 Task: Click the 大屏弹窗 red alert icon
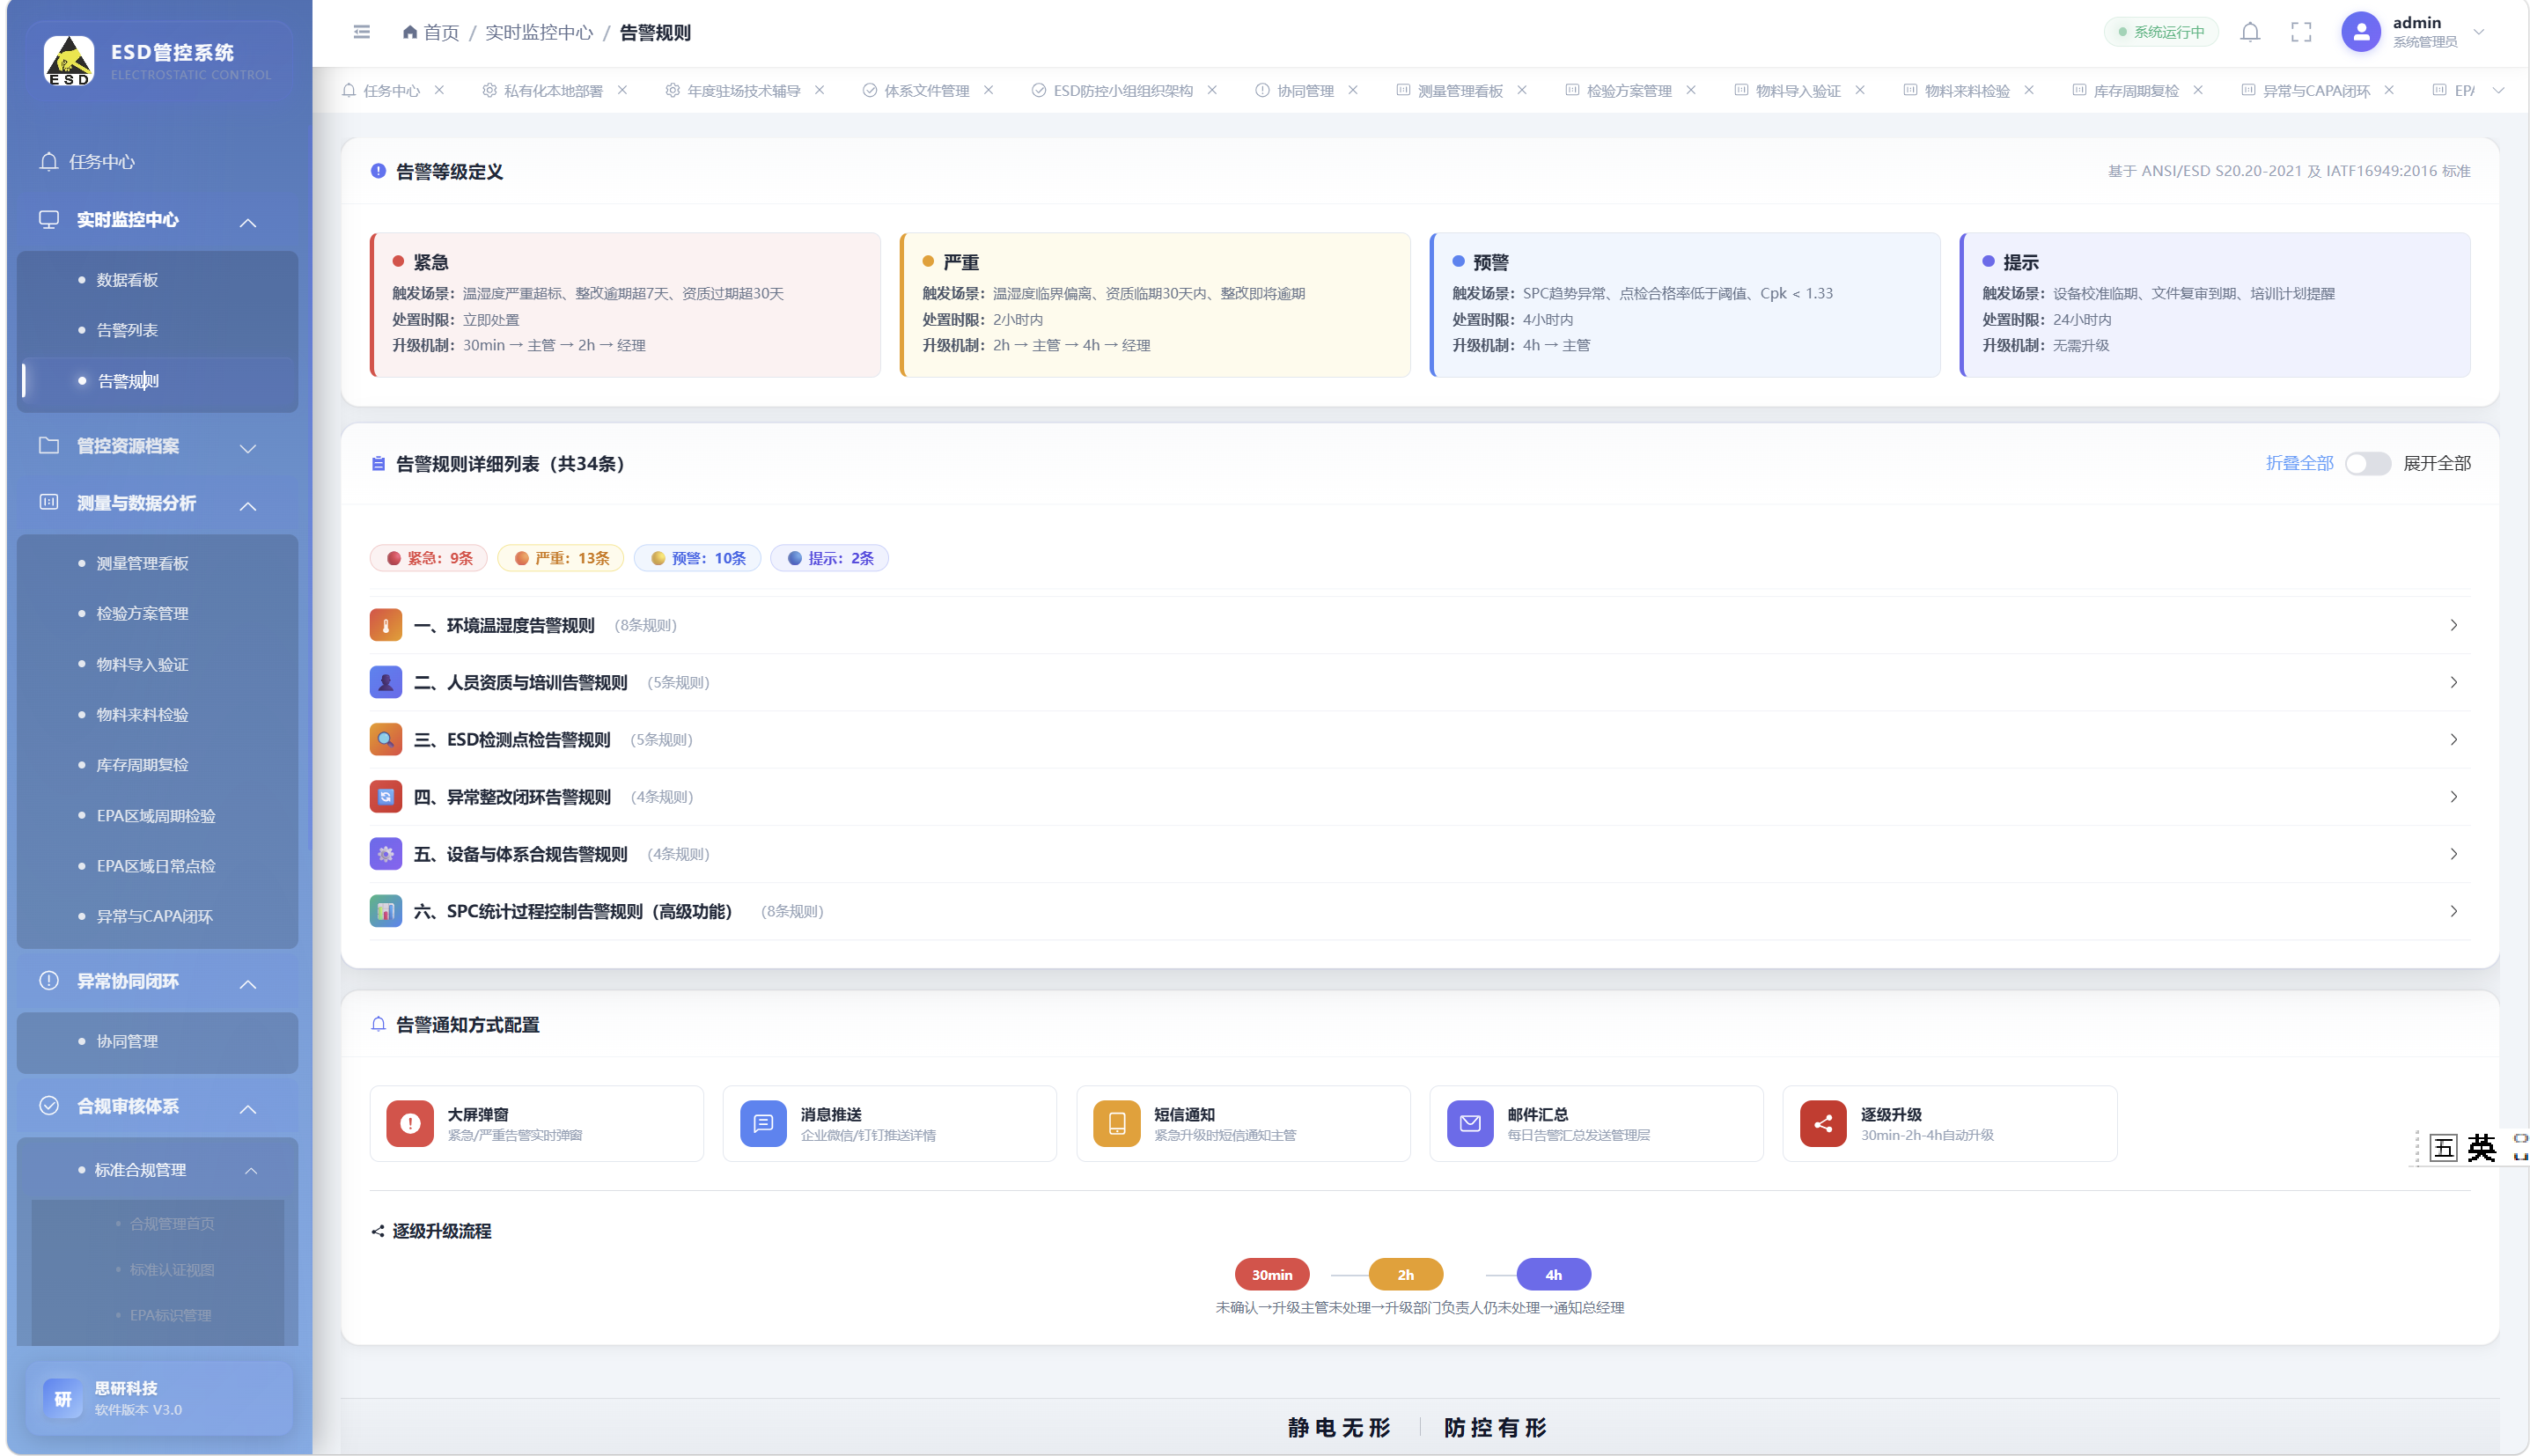pyautogui.click(x=410, y=1123)
